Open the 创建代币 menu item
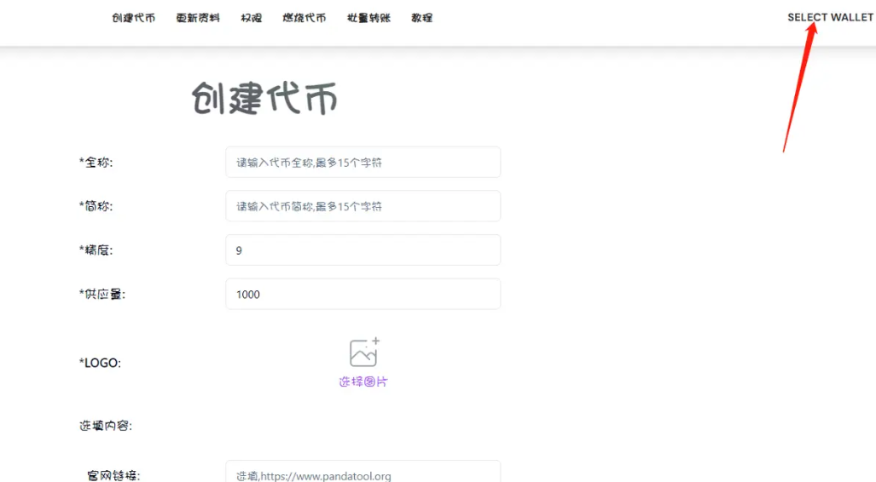876x482 pixels. tap(133, 18)
